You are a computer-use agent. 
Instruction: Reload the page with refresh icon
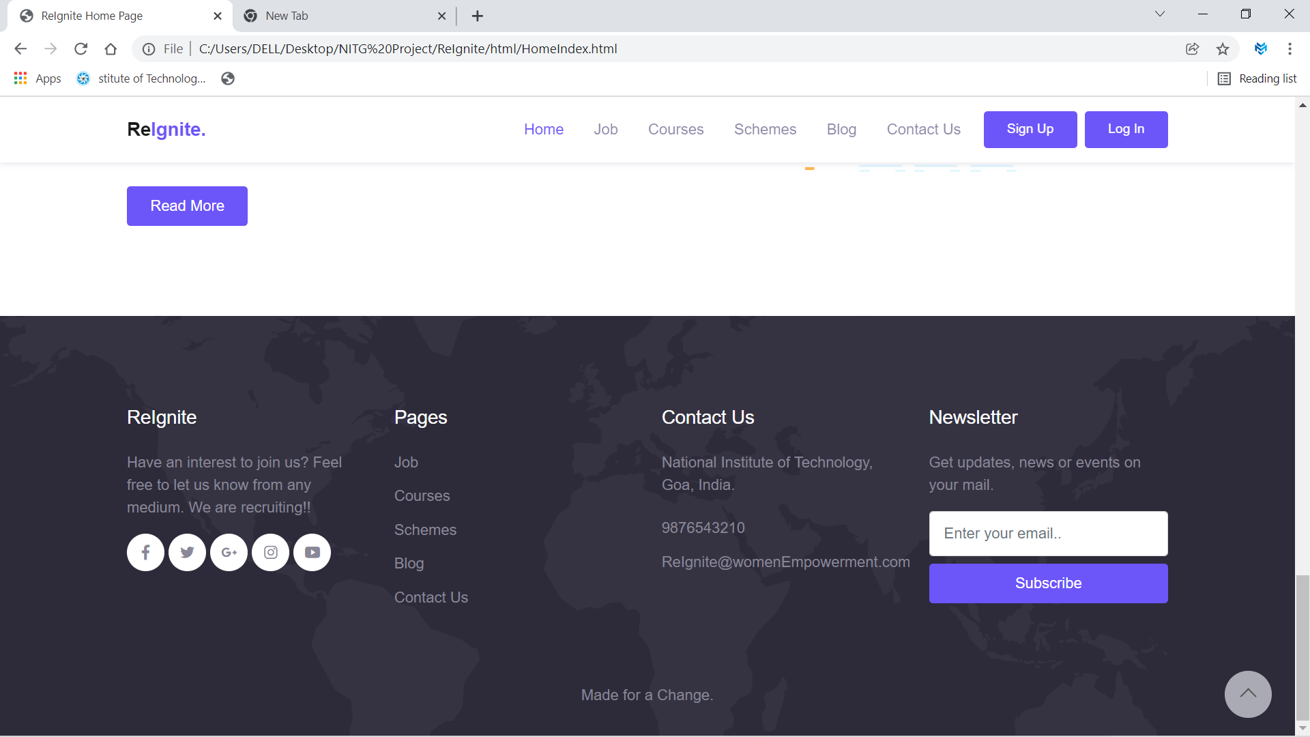[x=81, y=48]
